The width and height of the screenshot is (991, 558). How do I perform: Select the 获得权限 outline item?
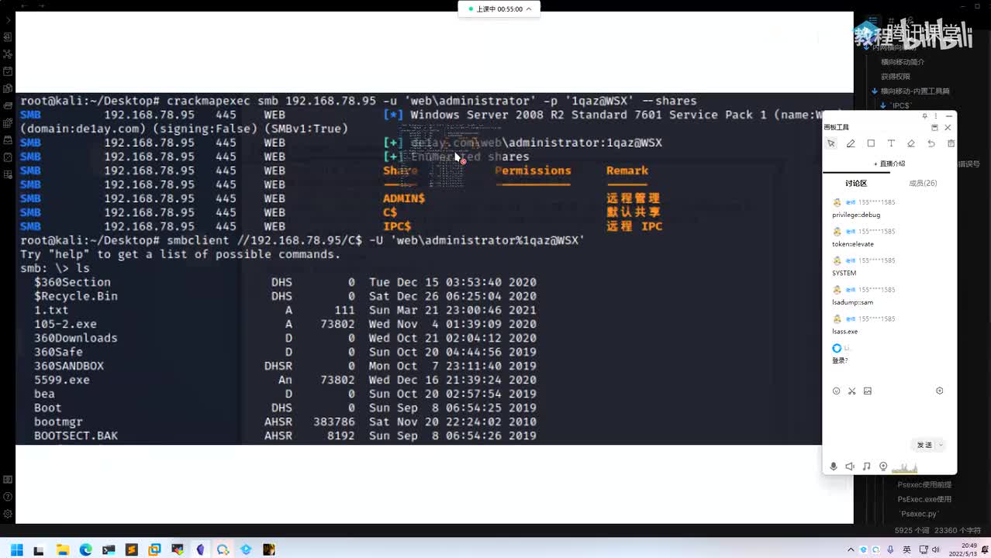click(x=896, y=77)
